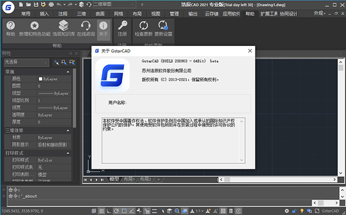The width and height of the screenshot is (346, 215).
Task: Click the headset support icon in top toolbar
Action: (x=89, y=5)
